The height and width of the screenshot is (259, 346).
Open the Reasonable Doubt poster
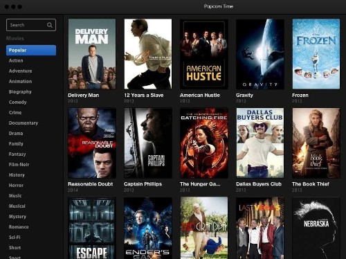(x=92, y=143)
